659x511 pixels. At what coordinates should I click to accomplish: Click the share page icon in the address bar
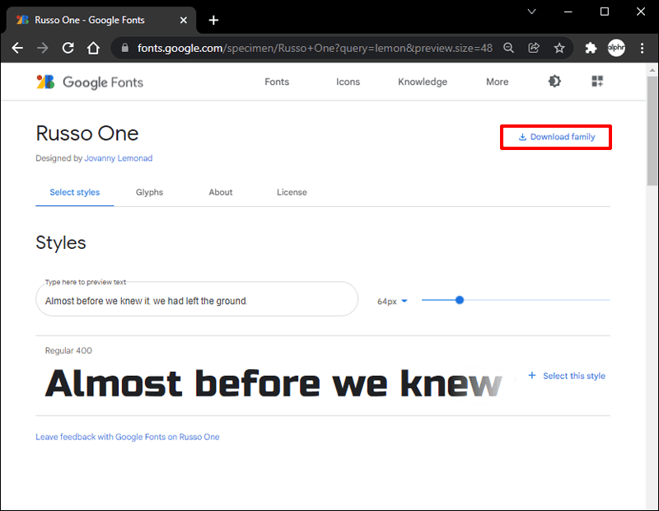534,48
